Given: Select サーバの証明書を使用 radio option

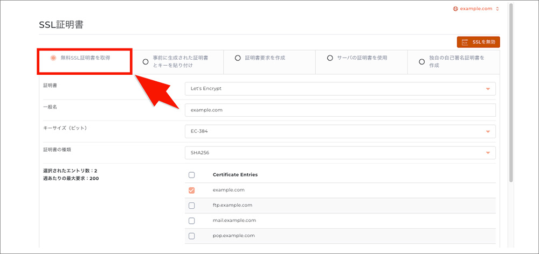Looking at the screenshot, I should [330, 58].
